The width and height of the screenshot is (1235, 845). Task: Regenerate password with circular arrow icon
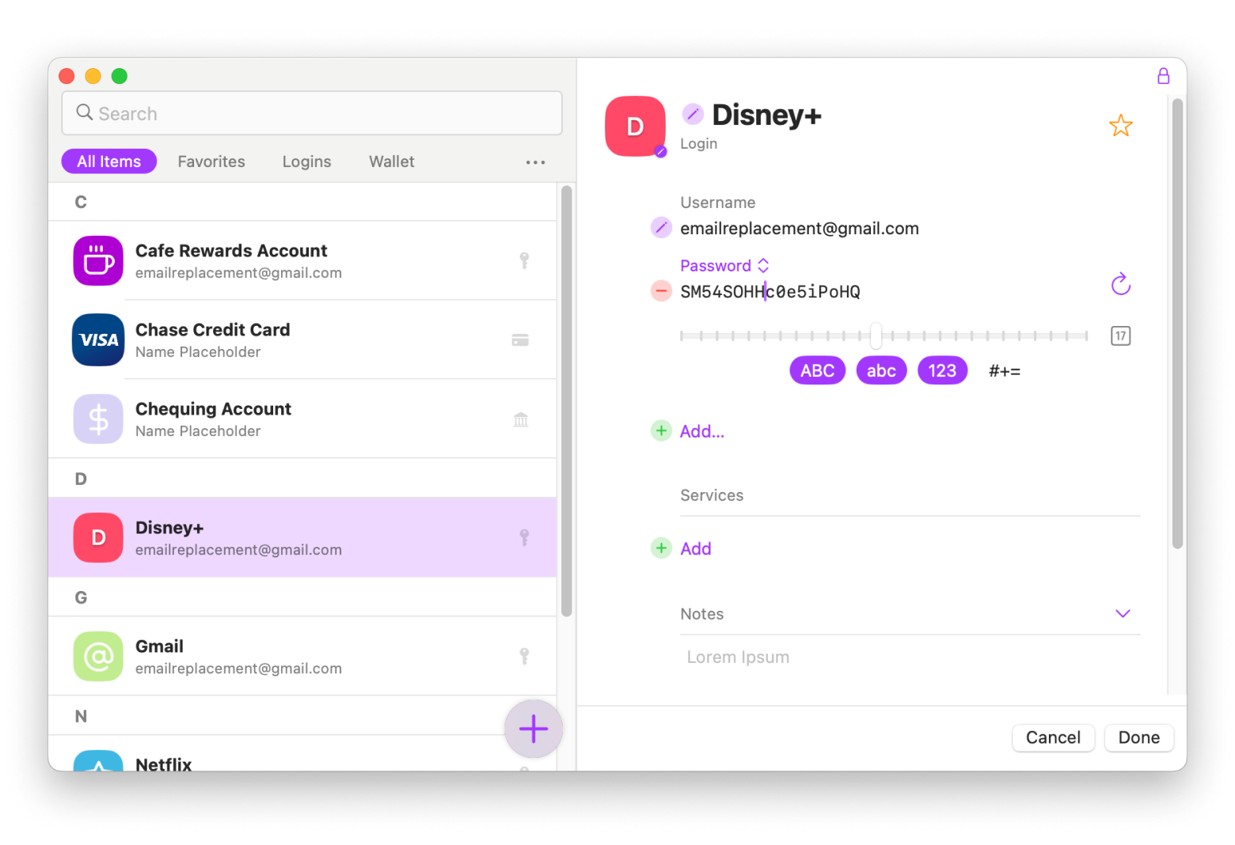pos(1120,284)
